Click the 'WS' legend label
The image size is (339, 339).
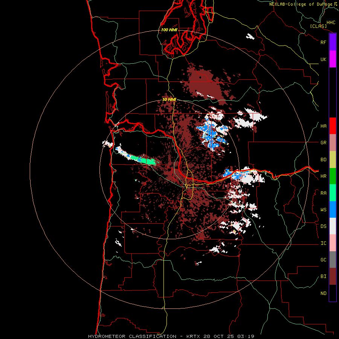pyautogui.click(x=323, y=210)
